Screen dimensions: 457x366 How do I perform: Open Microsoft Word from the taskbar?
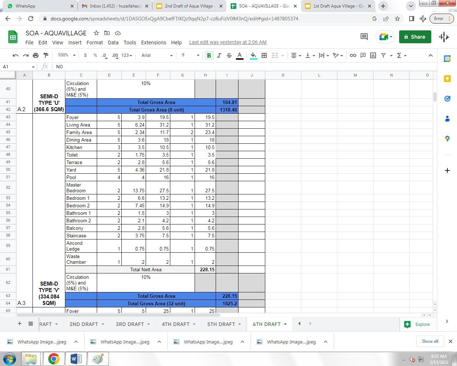76,359
